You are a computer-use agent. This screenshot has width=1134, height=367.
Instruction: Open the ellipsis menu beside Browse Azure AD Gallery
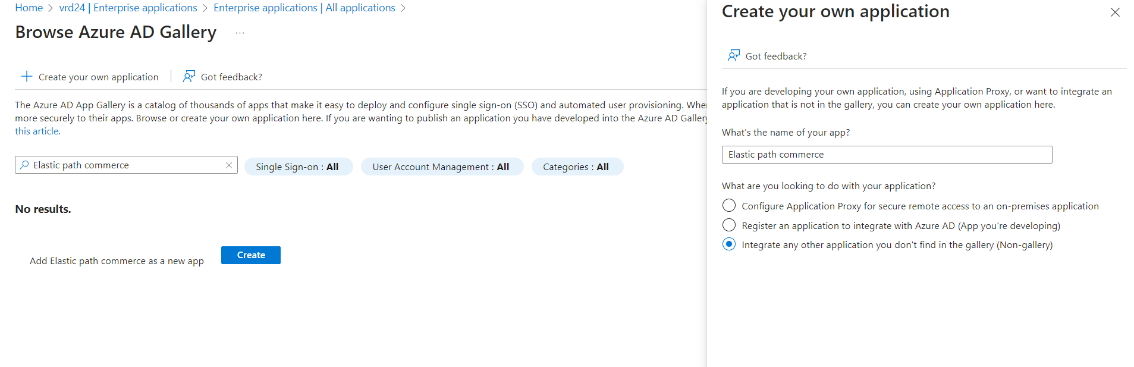click(x=240, y=33)
